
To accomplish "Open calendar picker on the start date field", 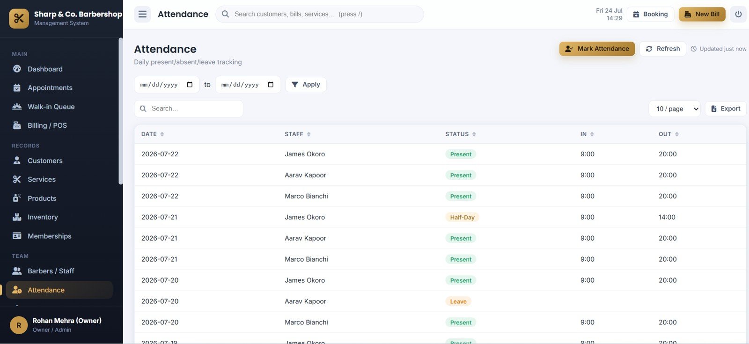I will (190, 85).
